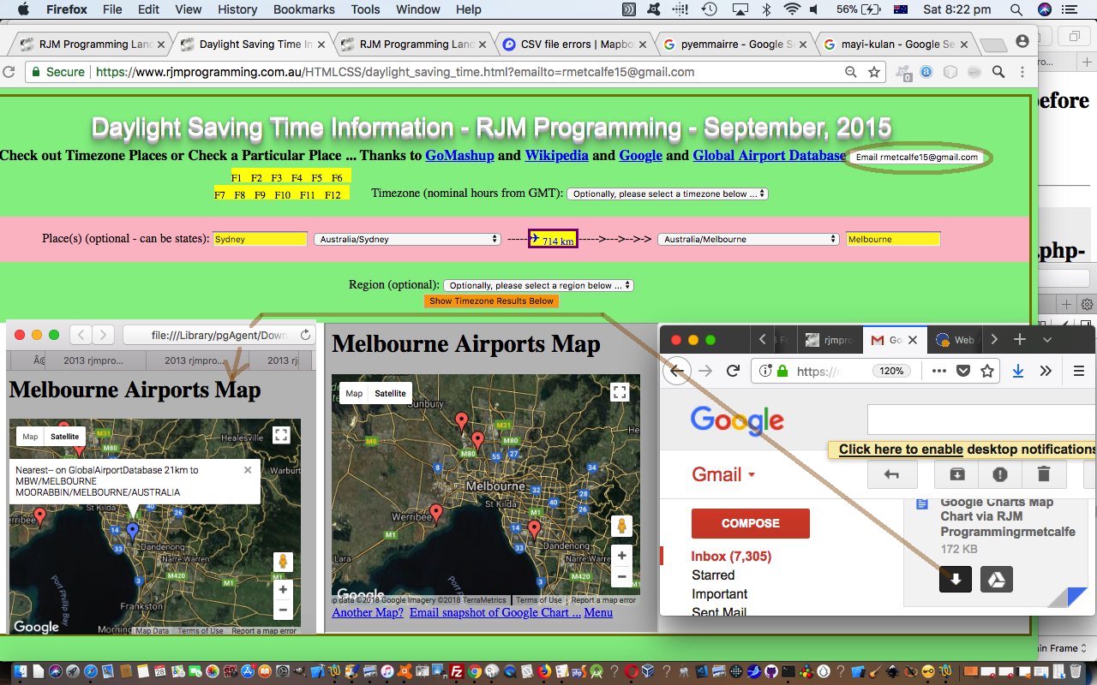The height and width of the screenshot is (685, 1097).
Task: Enter fullscreen on the middle Melbourne map
Action: tap(620, 392)
